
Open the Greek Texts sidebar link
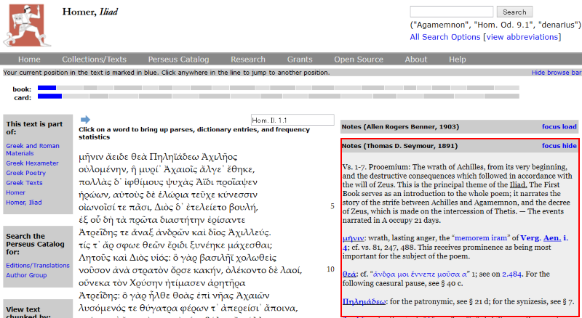click(x=24, y=183)
